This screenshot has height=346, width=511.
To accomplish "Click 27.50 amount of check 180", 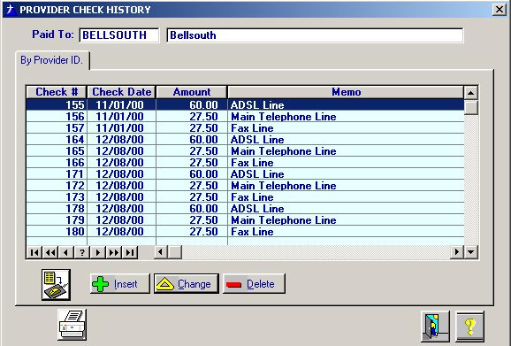I will click(203, 232).
